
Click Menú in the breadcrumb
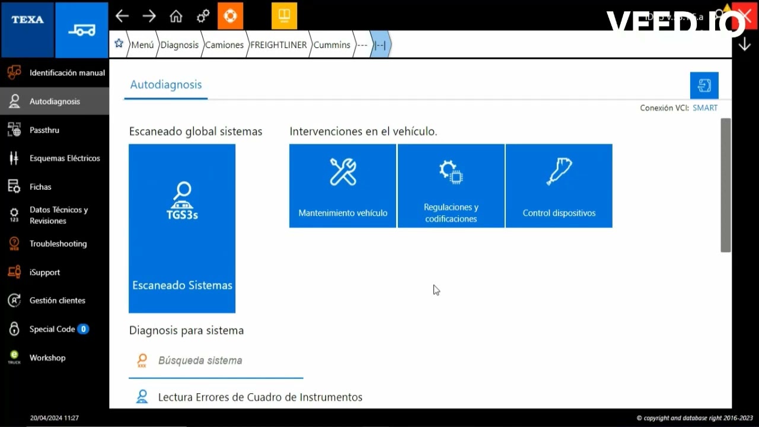pyautogui.click(x=142, y=44)
